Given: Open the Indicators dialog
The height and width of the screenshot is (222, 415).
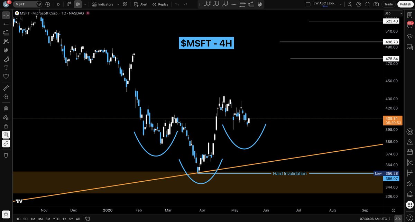Looking at the screenshot, I should tap(103, 4).
